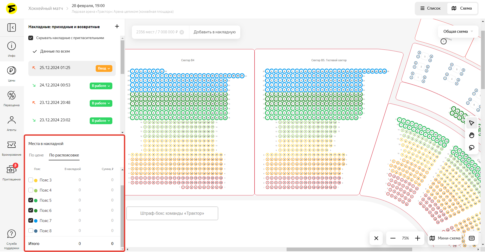
Task: Open status dropdown for 24.12.2024 00:53 invoice
Action: 101,86
